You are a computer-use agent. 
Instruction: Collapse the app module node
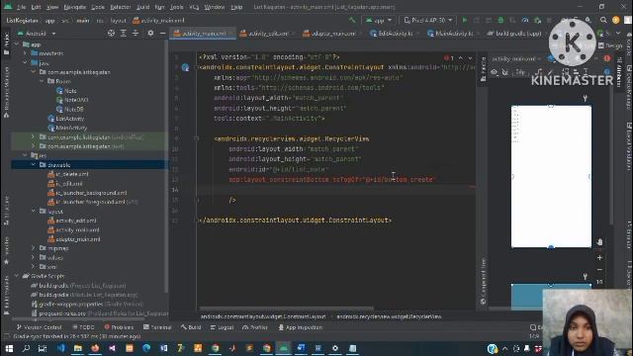click(x=17, y=44)
